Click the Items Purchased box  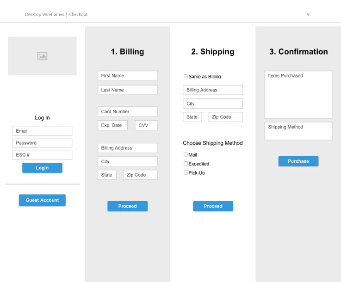point(298,94)
